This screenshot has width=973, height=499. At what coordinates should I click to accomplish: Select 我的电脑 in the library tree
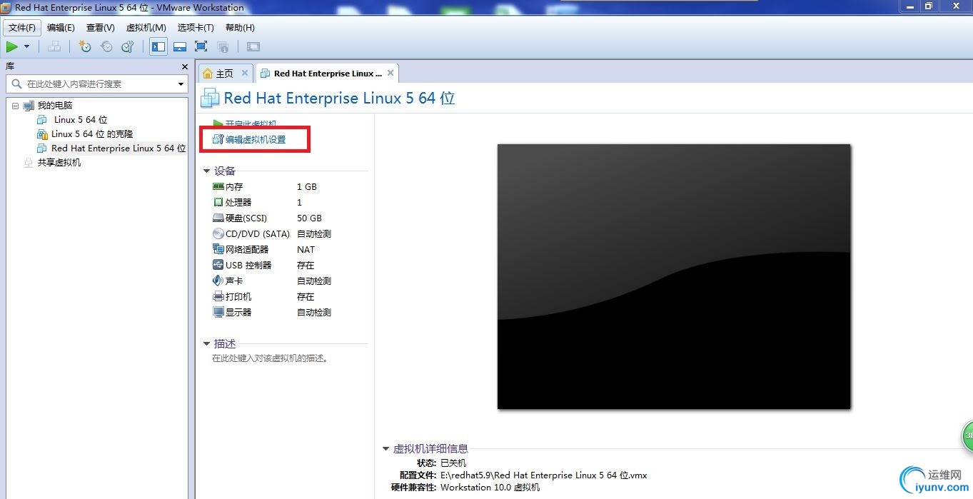[55, 106]
